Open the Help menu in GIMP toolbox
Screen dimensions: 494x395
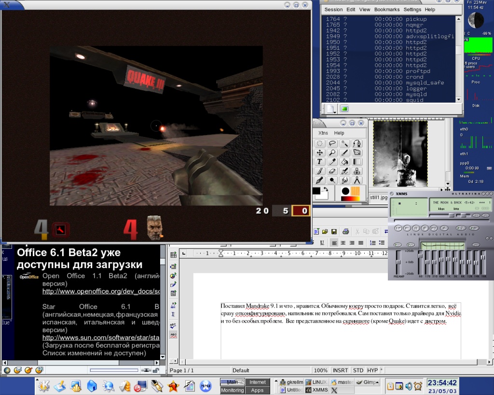click(339, 133)
